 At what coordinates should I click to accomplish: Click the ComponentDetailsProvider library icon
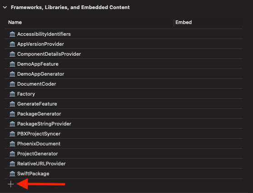pos(12,54)
